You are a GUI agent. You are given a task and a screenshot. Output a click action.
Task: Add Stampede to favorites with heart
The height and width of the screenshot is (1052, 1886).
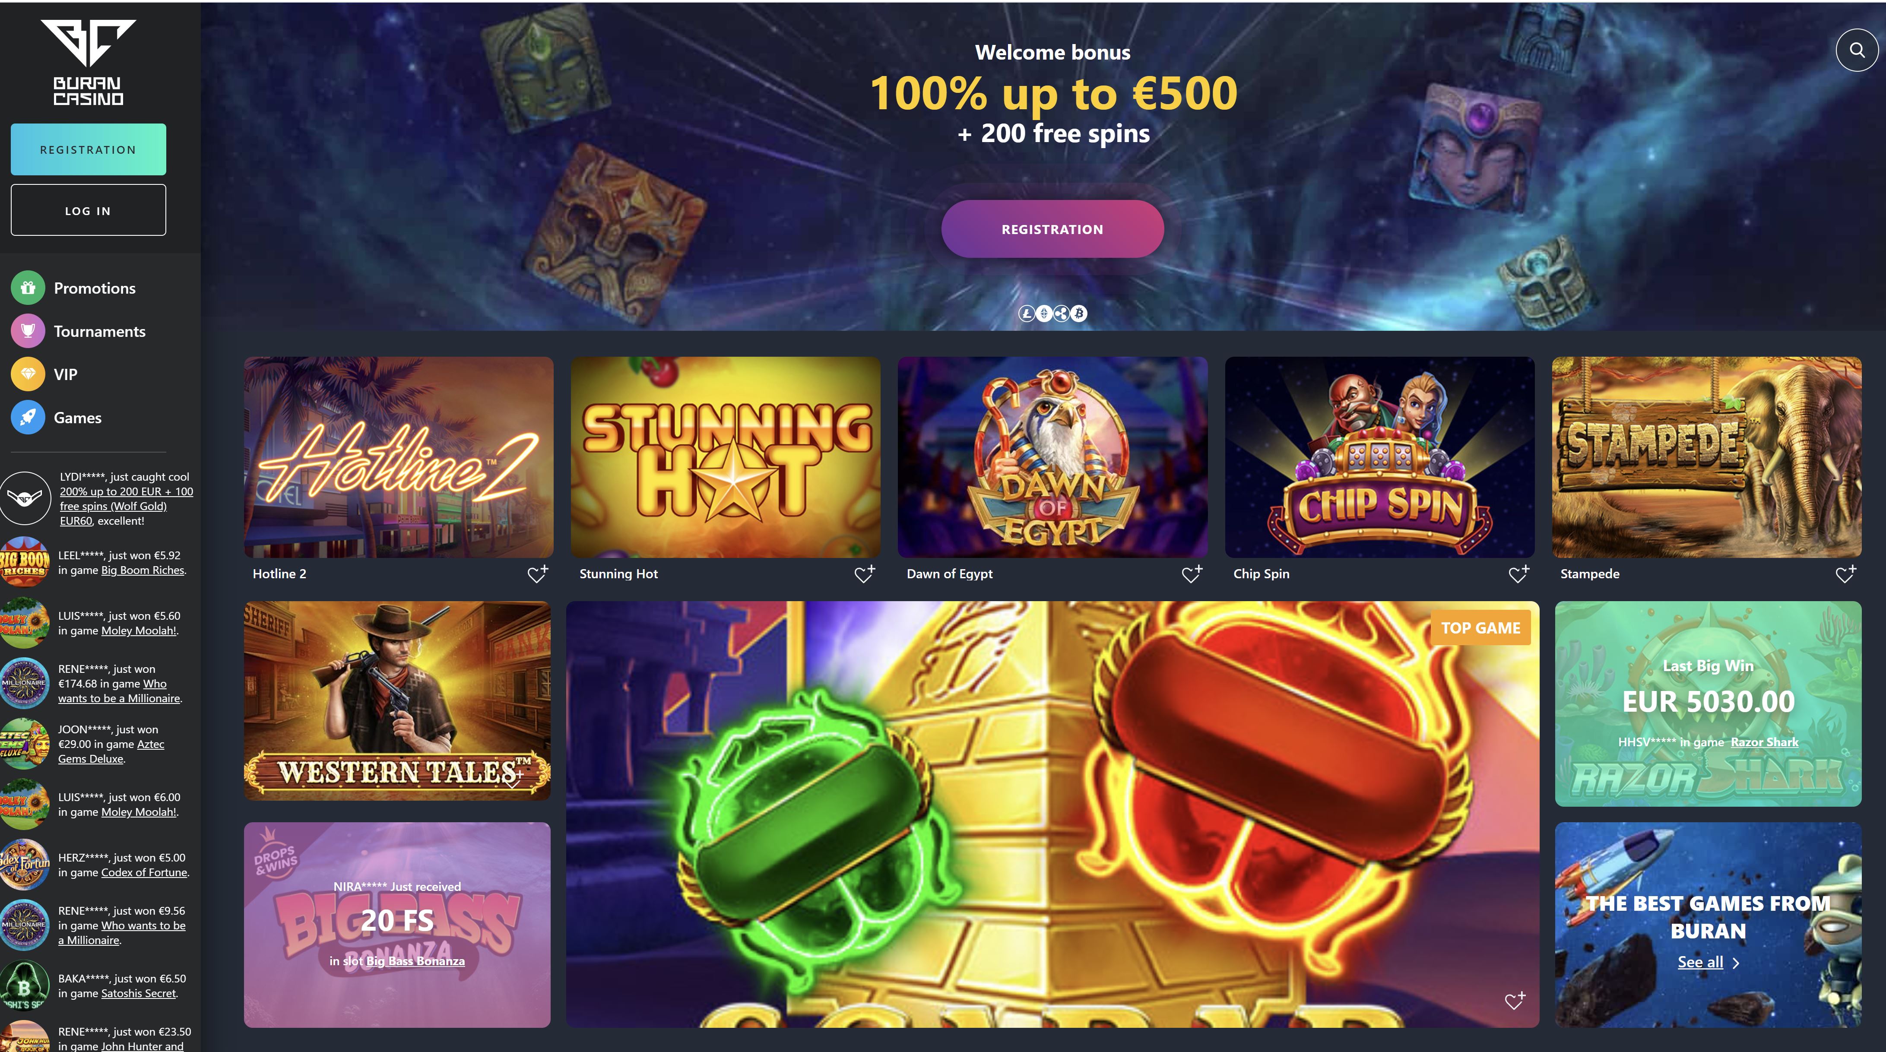[1846, 574]
